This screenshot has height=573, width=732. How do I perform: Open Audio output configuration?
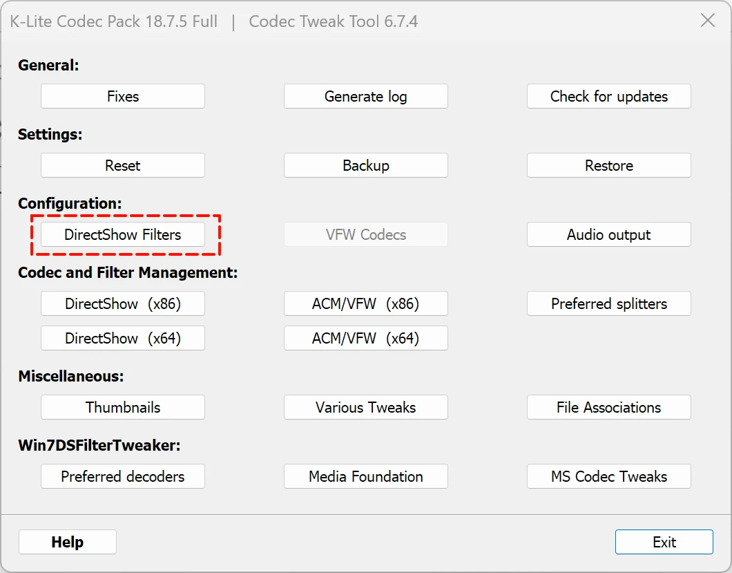pyautogui.click(x=608, y=235)
